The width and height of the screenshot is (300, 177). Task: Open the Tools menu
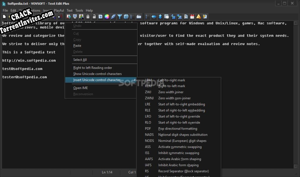tap(79, 10)
